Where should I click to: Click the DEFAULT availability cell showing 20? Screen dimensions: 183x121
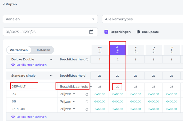pos(118,87)
